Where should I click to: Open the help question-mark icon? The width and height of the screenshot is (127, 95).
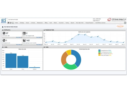tap(125, 23)
